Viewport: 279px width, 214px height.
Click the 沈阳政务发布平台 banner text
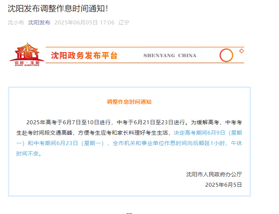[x=84, y=56]
